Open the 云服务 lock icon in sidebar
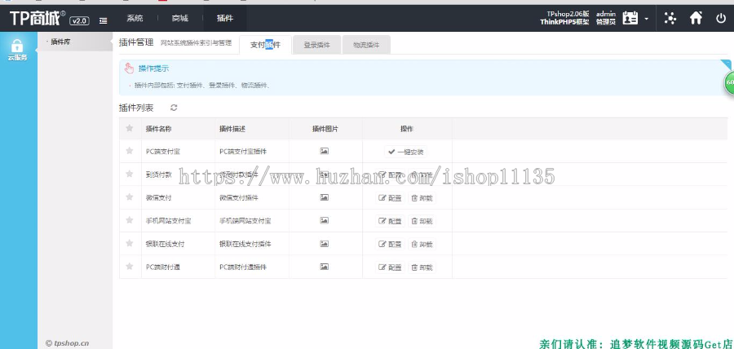 tap(17, 46)
